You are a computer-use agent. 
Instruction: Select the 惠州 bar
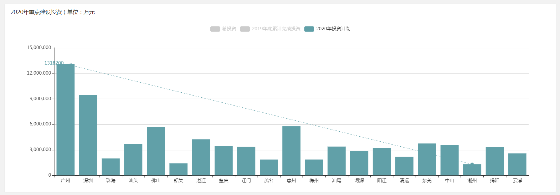tap(291, 151)
